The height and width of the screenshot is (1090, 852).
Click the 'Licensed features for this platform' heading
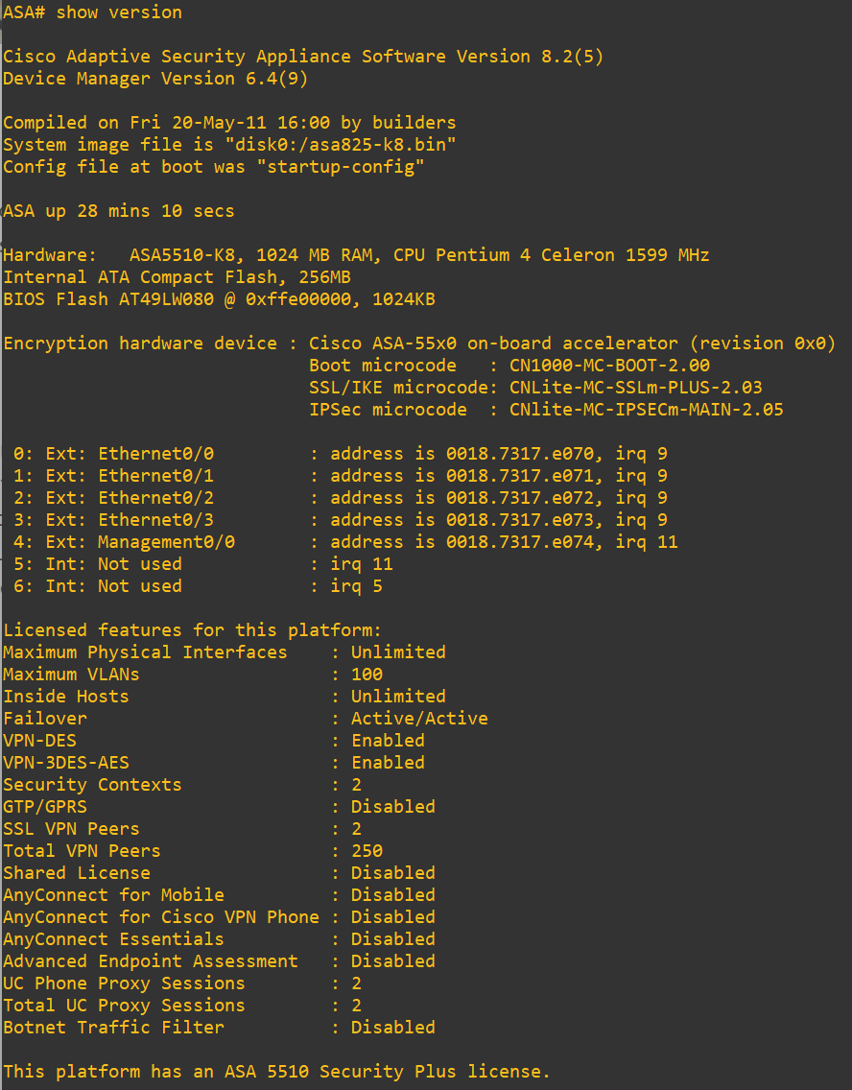click(193, 630)
